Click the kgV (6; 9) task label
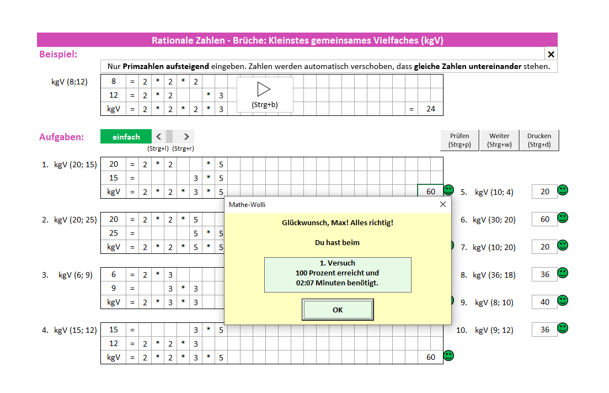 76,275
